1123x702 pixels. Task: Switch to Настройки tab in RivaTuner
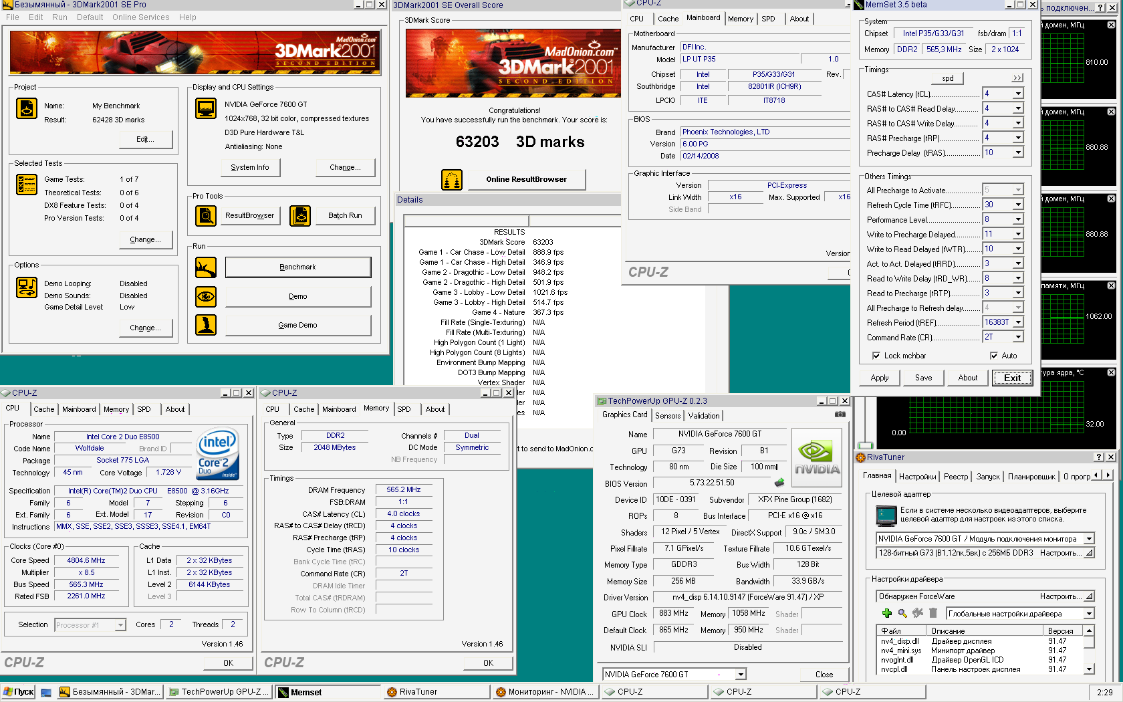[917, 477]
